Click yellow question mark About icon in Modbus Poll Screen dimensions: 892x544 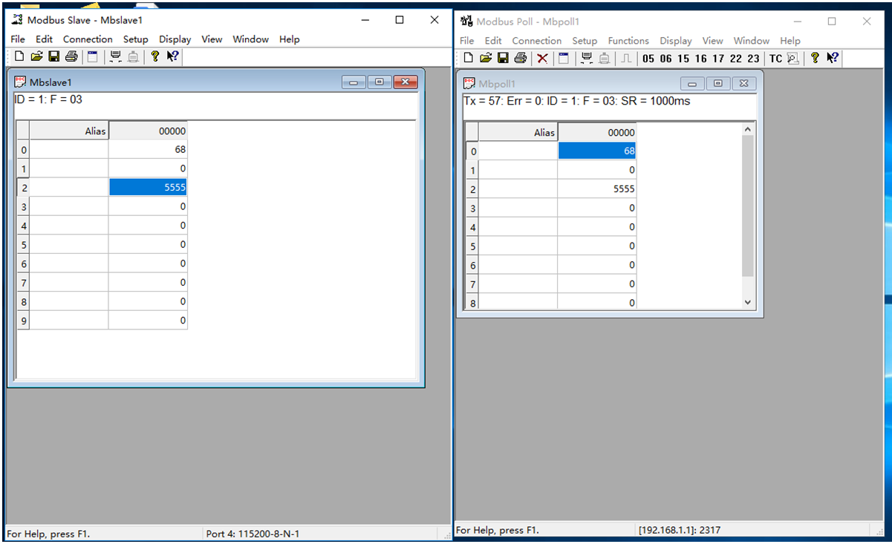815,58
